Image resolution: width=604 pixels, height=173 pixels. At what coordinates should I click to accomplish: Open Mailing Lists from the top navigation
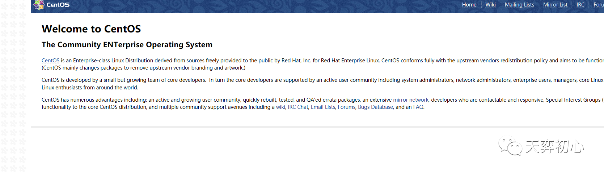519,5
